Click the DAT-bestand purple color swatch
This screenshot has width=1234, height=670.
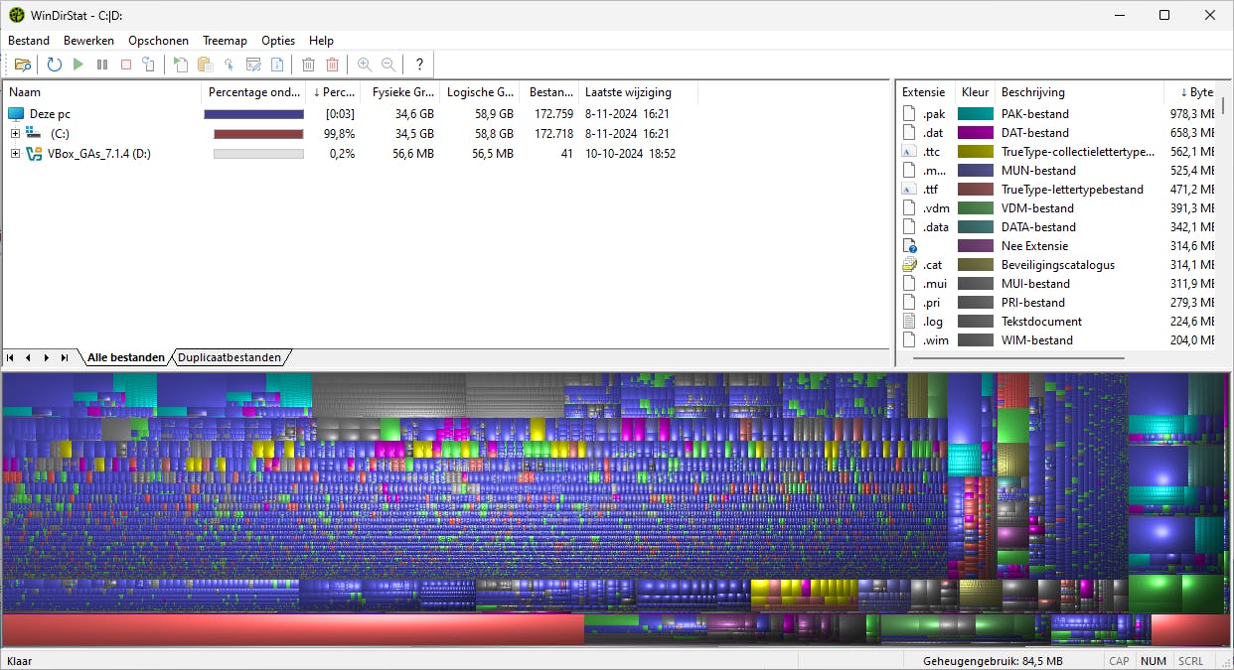pyautogui.click(x=975, y=133)
